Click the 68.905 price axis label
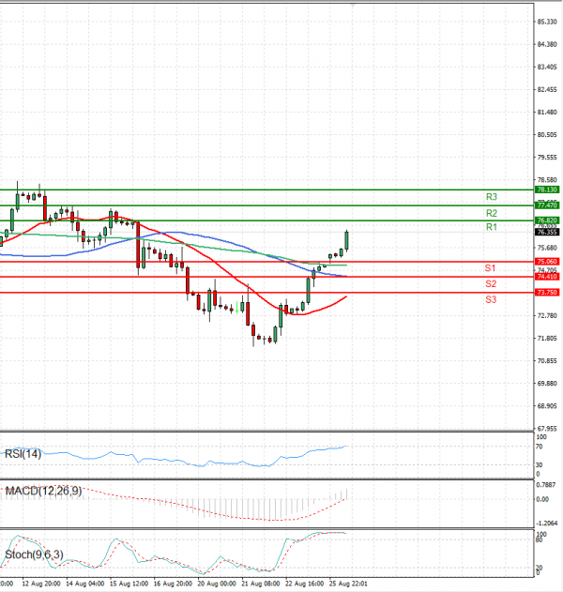This screenshot has width=563, height=592. tap(547, 406)
